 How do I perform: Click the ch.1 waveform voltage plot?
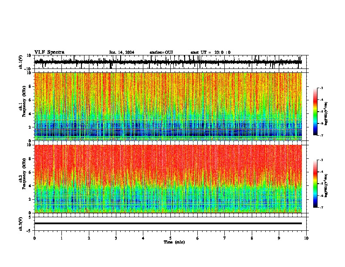[x=170, y=62]
